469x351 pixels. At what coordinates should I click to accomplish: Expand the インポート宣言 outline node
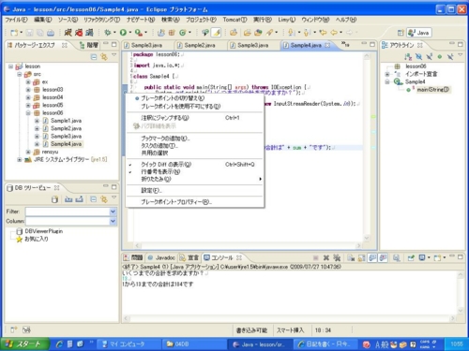387,74
